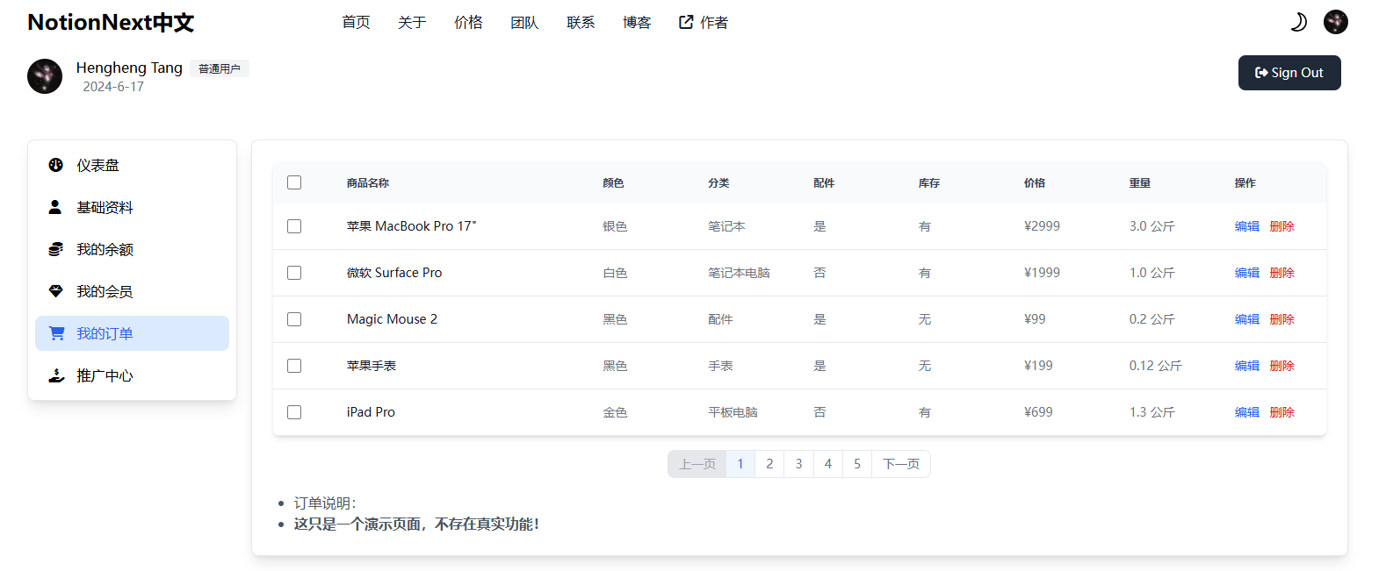The image size is (1386, 571).
Task: Edit the 苹果 MacBook Pro 17" row (编辑)
Action: coord(1247,226)
